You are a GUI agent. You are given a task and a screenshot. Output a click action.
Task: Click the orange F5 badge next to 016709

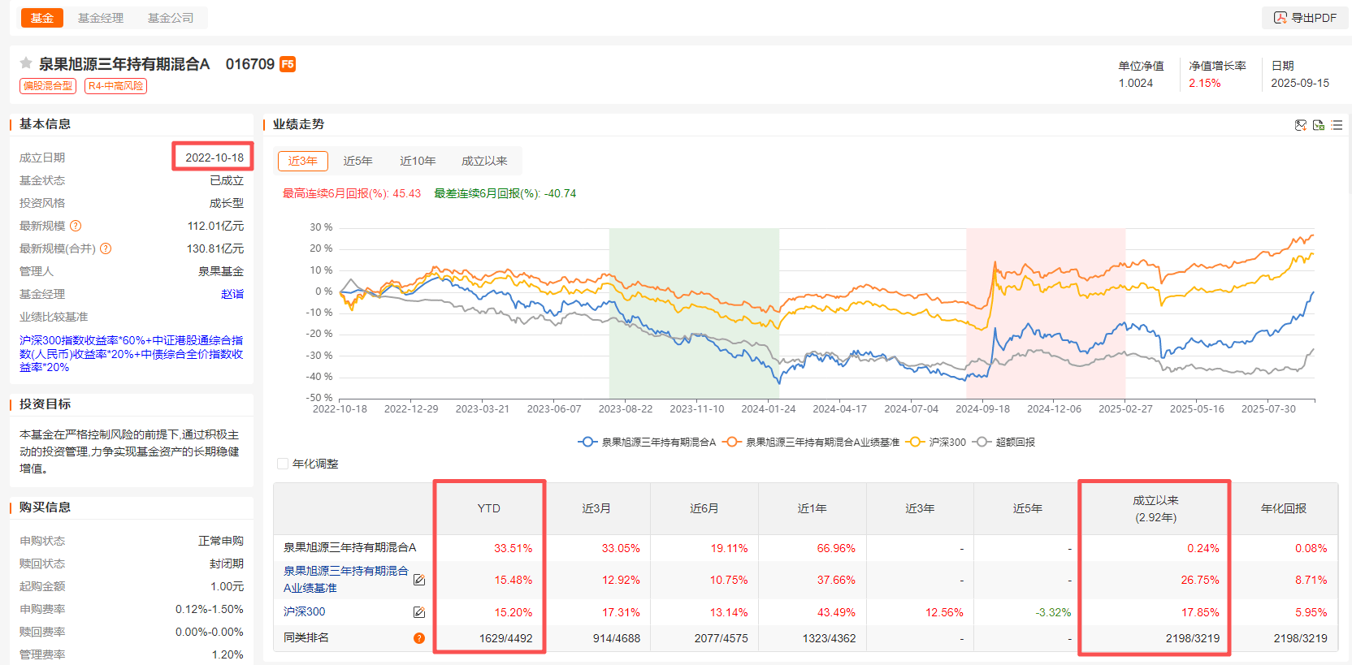288,64
